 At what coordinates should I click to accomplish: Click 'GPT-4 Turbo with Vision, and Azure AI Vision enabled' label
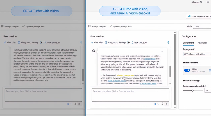click(x=130, y=11)
